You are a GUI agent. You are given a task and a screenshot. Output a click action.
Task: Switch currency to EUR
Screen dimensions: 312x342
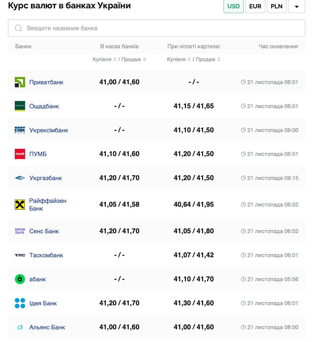click(x=255, y=6)
